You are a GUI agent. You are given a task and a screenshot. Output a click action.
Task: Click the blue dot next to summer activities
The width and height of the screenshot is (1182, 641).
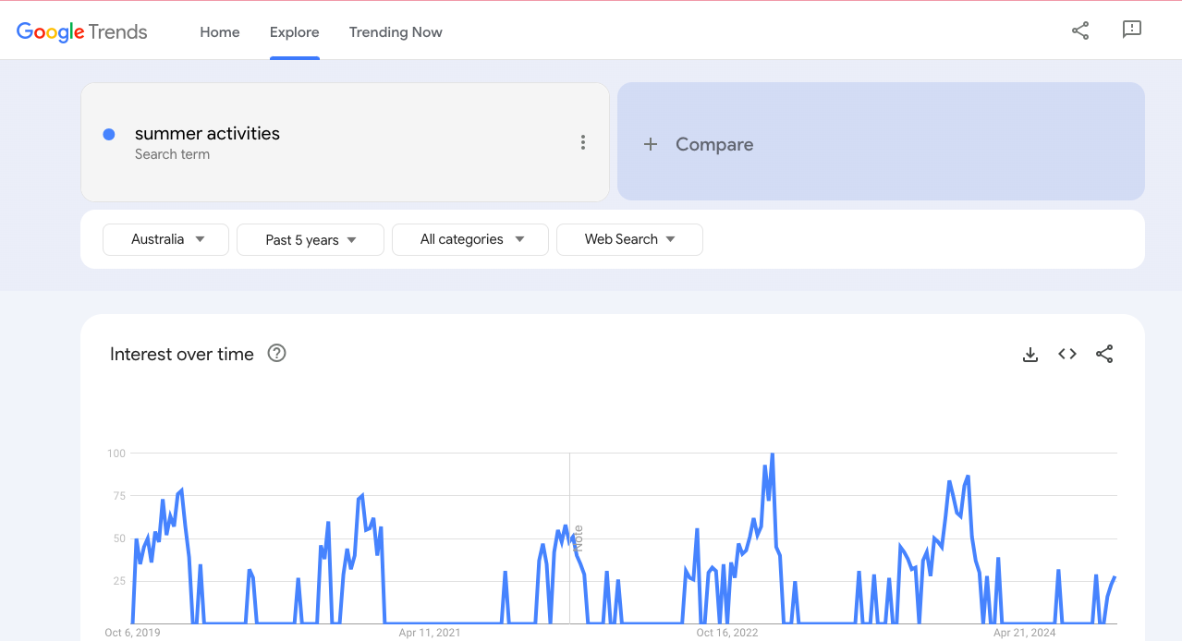pyautogui.click(x=109, y=134)
